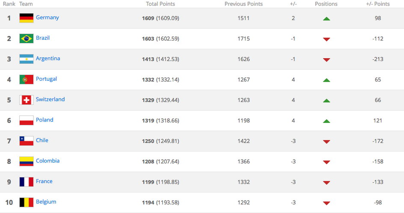Click the Positions column header
This screenshot has height=213, width=404.
point(326,4)
